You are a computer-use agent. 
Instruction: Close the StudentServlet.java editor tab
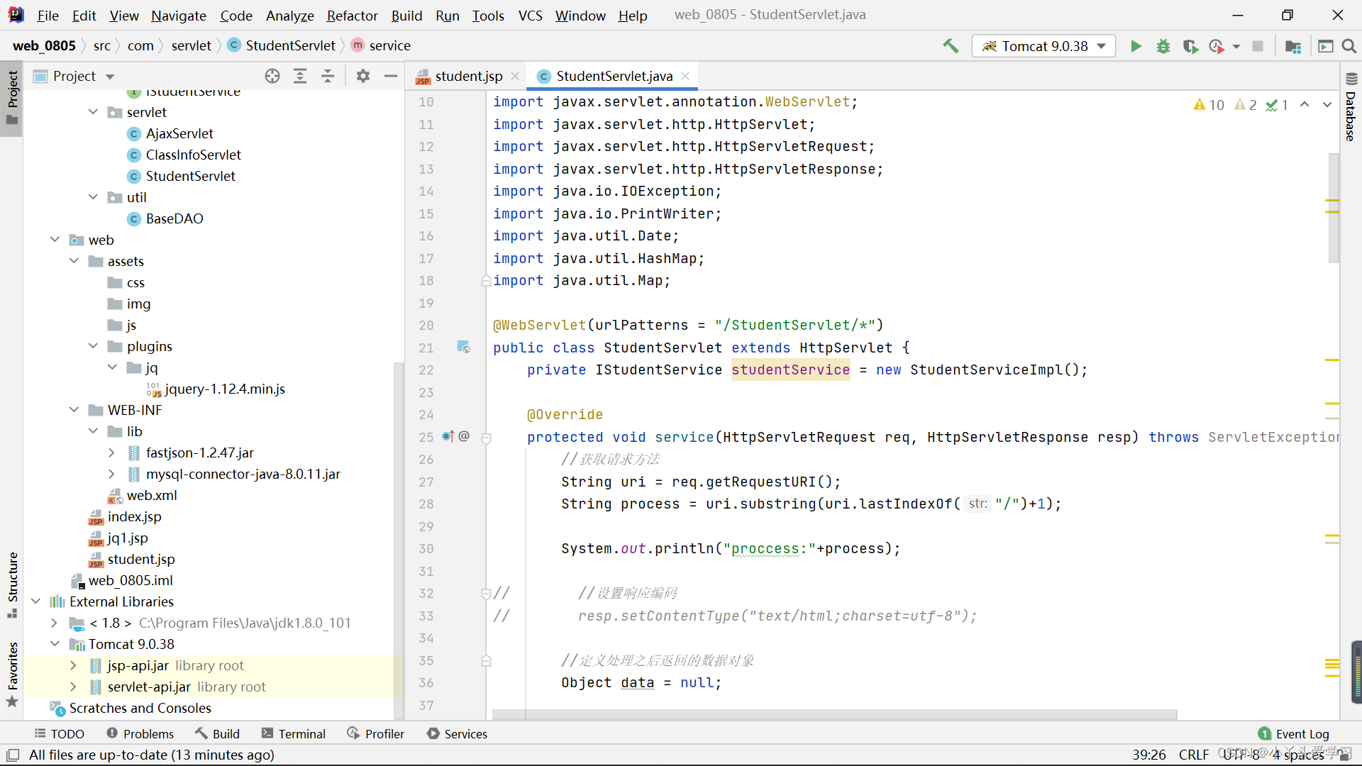(x=685, y=76)
